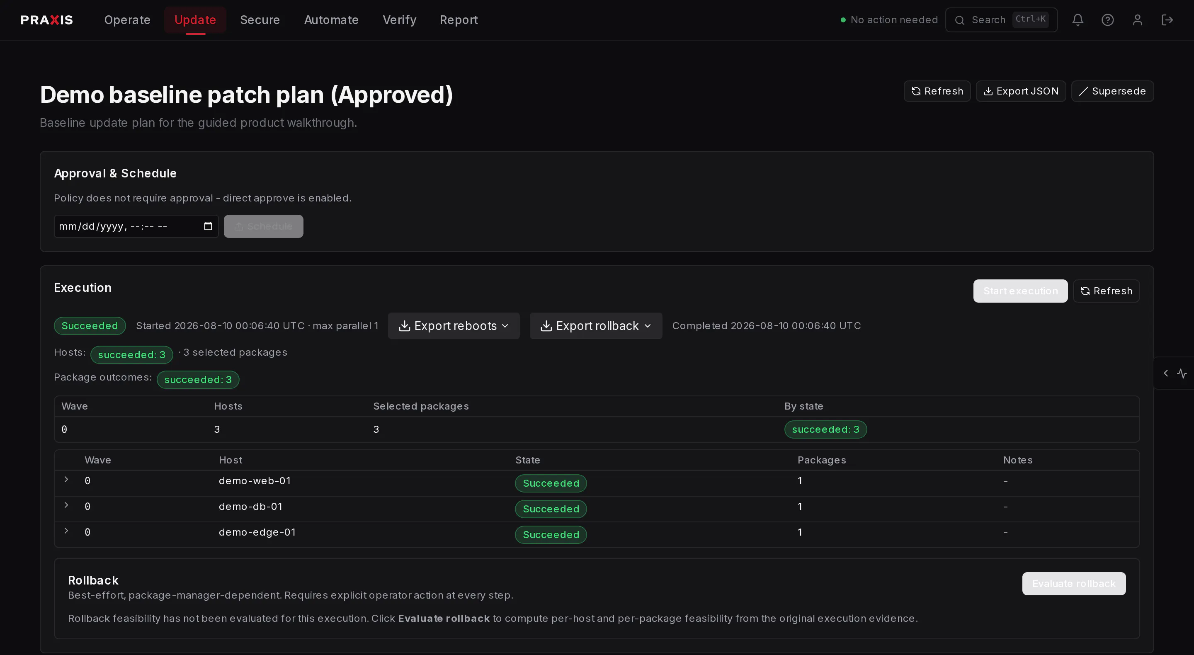Open the help question-mark icon

(x=1107, y=20)
